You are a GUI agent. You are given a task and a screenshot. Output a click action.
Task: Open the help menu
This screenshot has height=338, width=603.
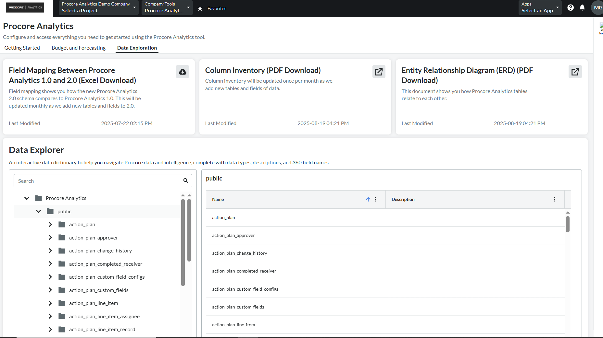pos(571,8)
